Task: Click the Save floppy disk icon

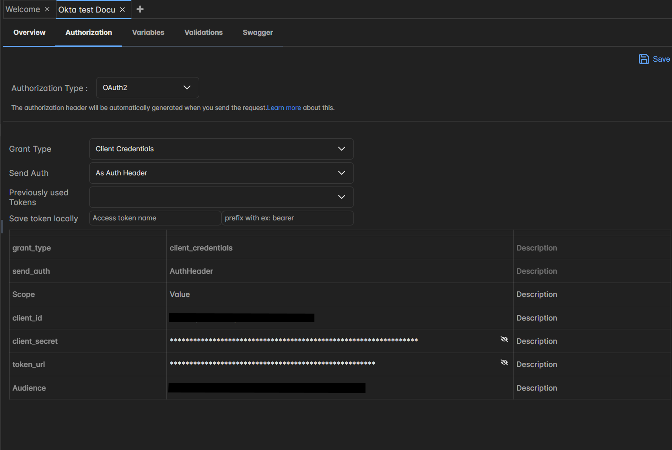Action: [x=644, y=59]
